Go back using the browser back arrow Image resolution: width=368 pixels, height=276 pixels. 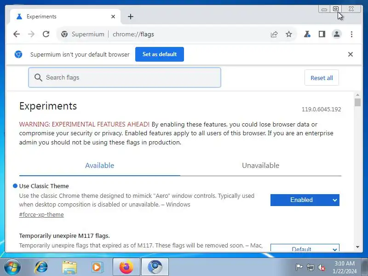17,34
